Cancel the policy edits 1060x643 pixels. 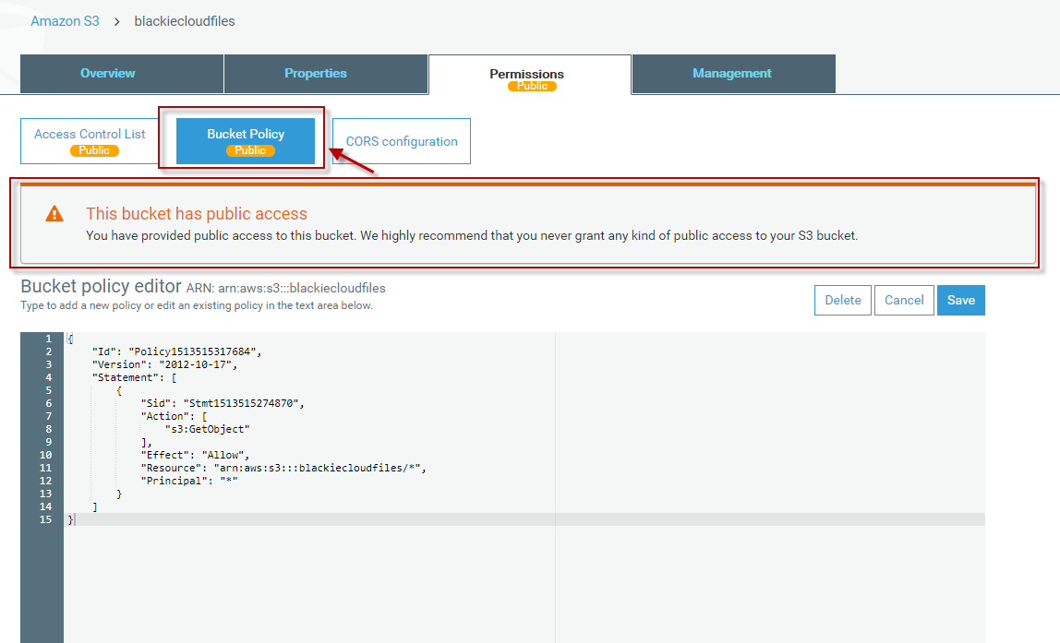(x=904, y=300)
